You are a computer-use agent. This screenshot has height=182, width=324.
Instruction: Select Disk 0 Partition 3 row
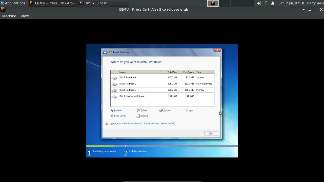162,90
